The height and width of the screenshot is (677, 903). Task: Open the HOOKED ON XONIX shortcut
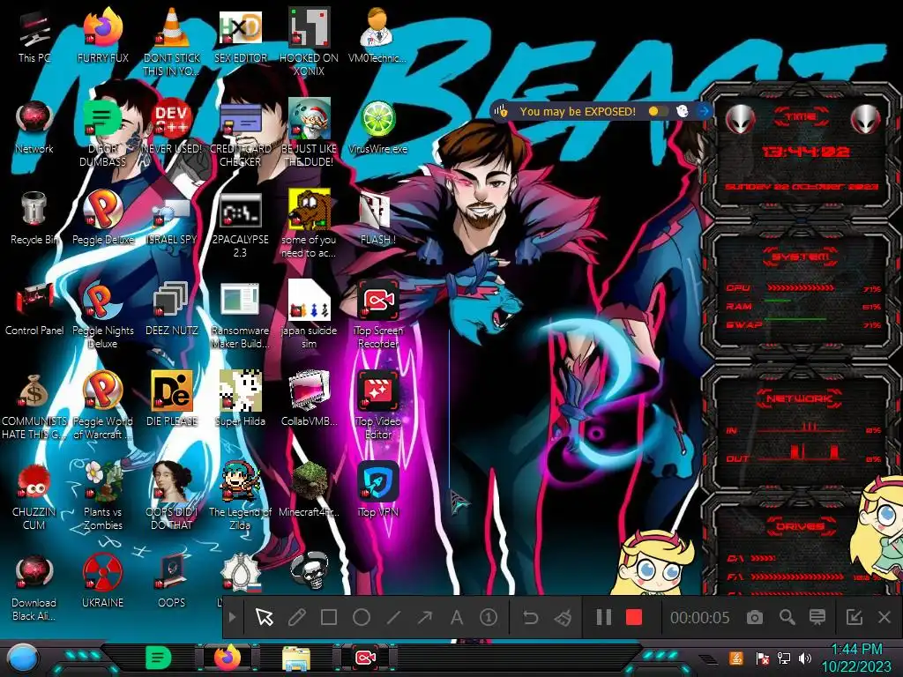[309, 42]
